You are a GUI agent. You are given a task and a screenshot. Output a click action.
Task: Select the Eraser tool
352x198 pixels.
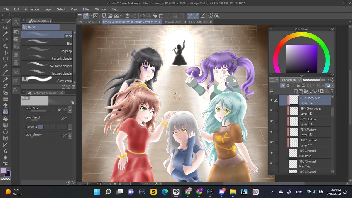pyautogui.click(x=5, y=105)
